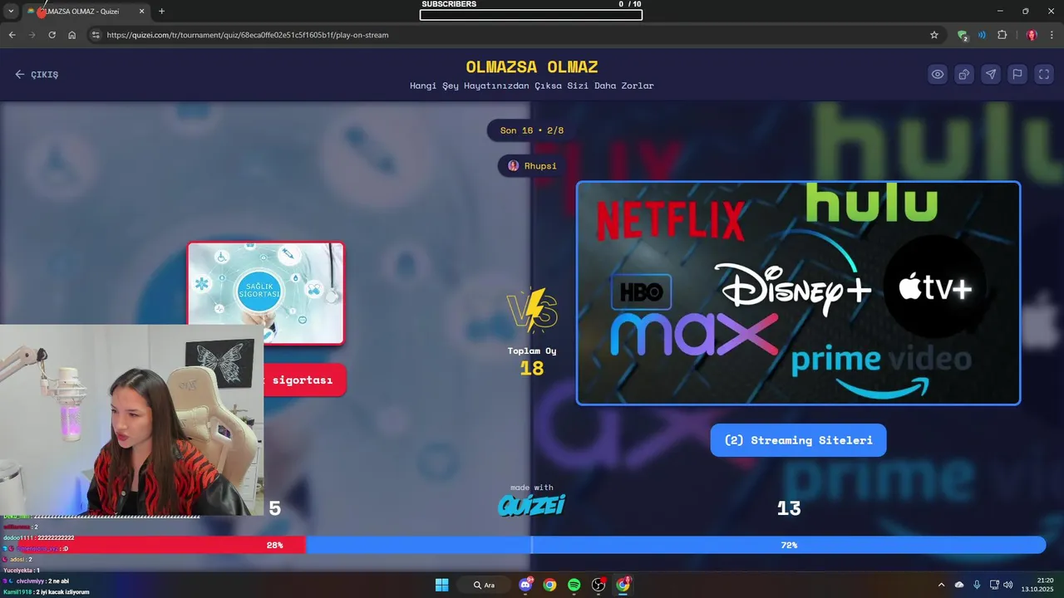Click the OLMAZSA OLMAZ quiz title
Screen dimensions: 1064x598
click(x=532, y=67)
